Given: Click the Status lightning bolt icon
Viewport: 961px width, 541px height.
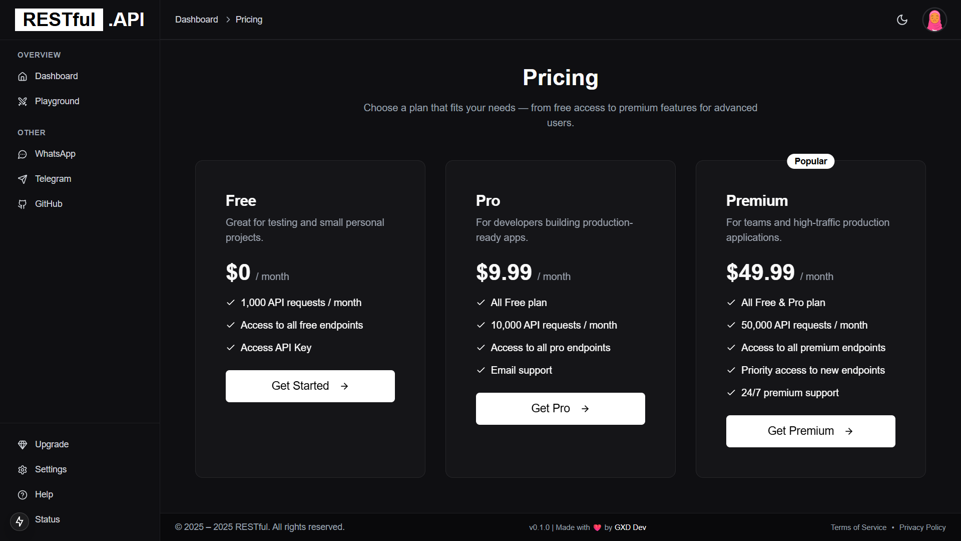Looking at the screenshot, I should pos(20,521).
